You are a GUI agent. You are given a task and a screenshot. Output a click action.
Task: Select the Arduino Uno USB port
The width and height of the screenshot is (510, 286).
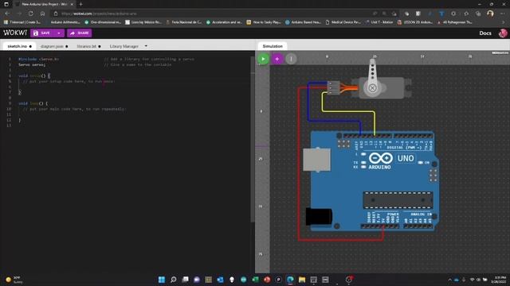point(317,159)
